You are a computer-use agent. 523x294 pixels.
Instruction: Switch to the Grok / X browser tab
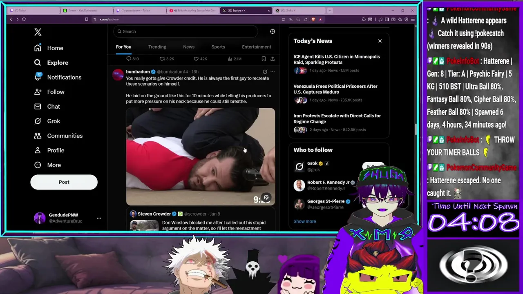[298, 10]
